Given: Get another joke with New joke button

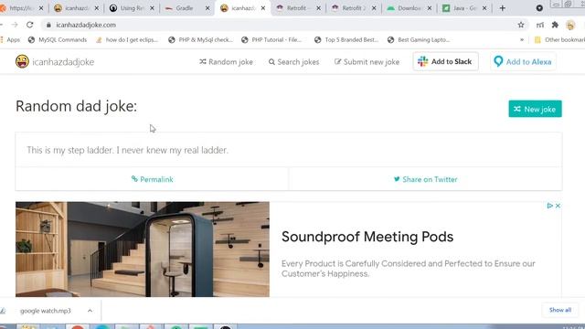Looking at the screenshot, I should pos(535,109).
